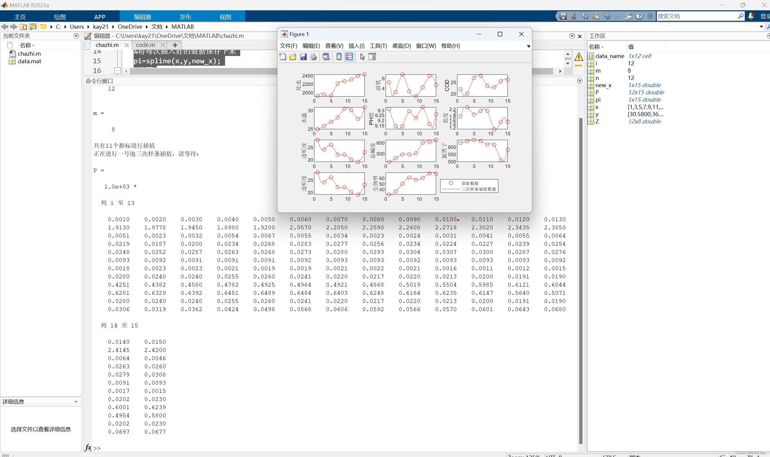Open the notification bell

751,16
